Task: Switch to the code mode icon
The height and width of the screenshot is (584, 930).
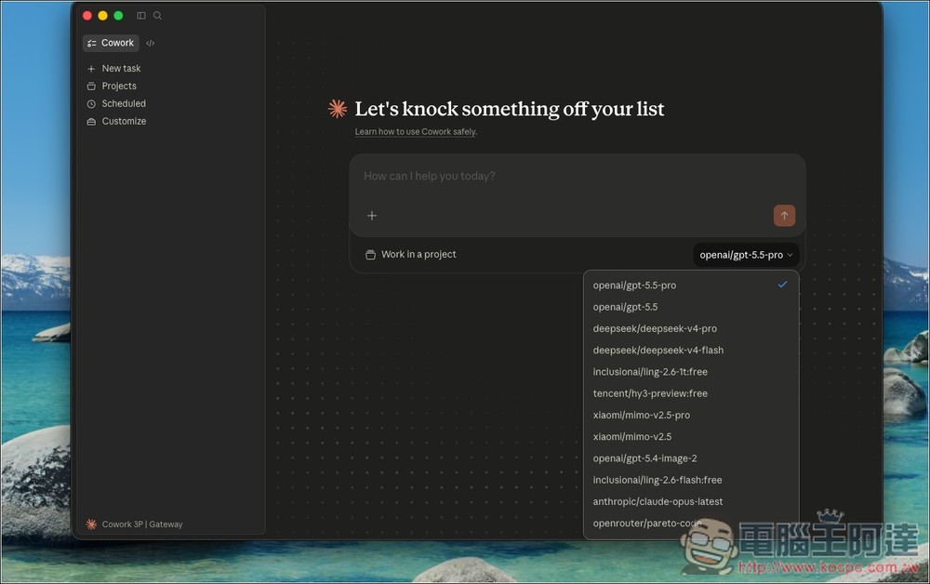Action: point(151,43)
